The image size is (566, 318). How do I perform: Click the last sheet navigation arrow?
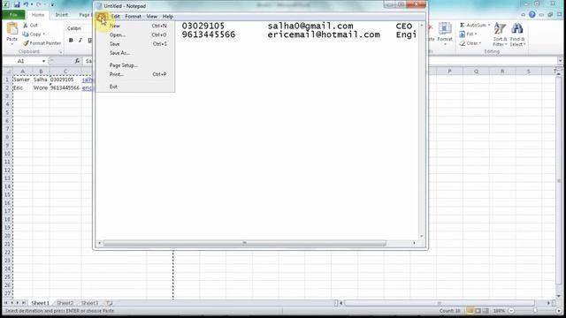[24, 303]
